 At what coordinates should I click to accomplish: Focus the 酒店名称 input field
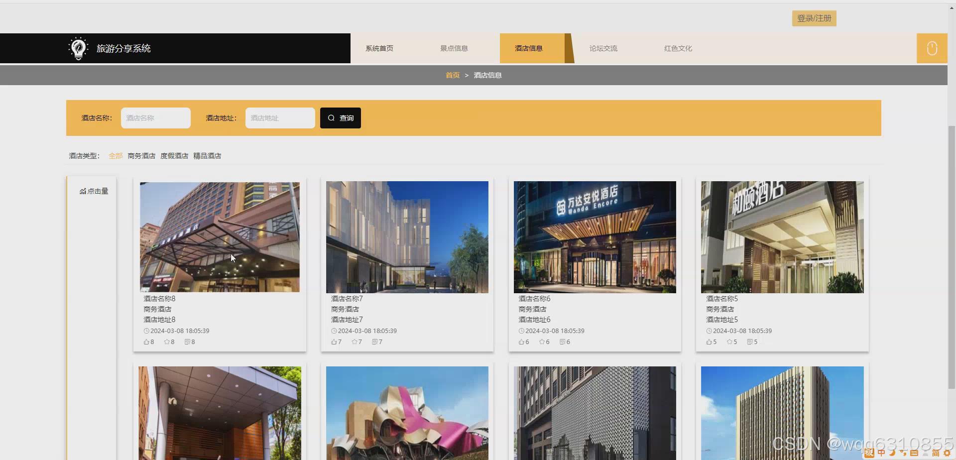click(156, 118)
